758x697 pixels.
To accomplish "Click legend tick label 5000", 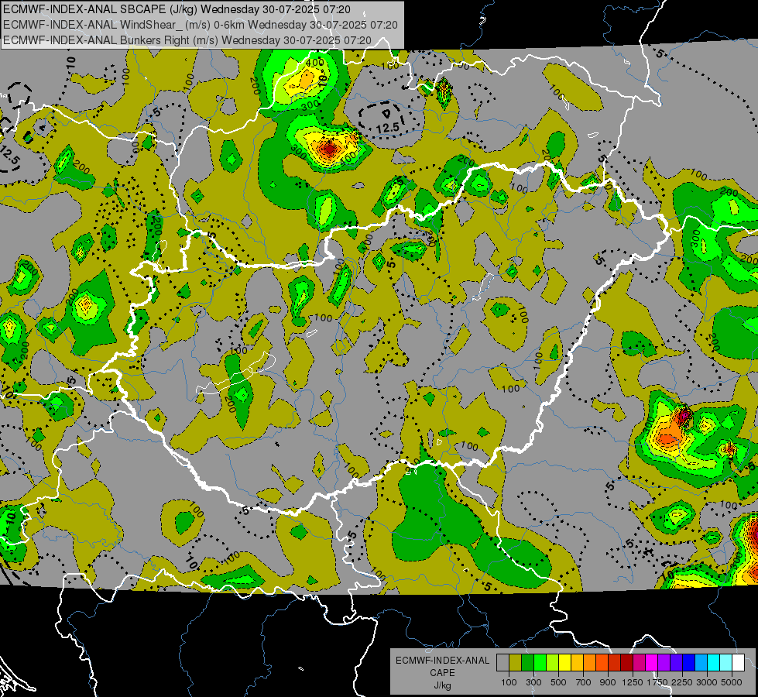I will click(x=732, y=682).
